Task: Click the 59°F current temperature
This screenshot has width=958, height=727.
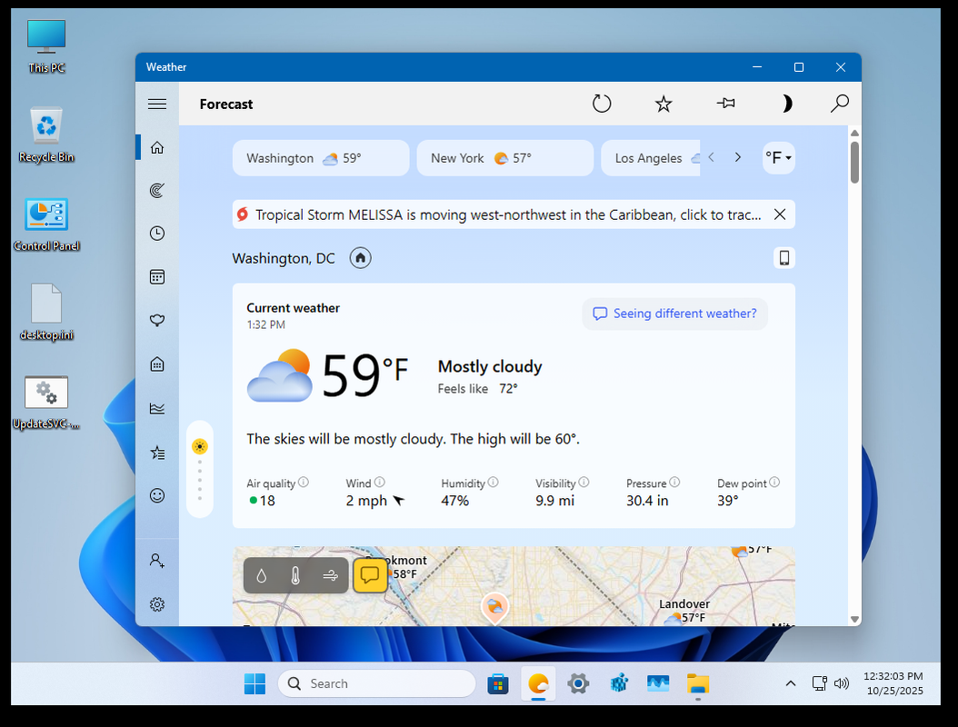Action: point(364,373)
